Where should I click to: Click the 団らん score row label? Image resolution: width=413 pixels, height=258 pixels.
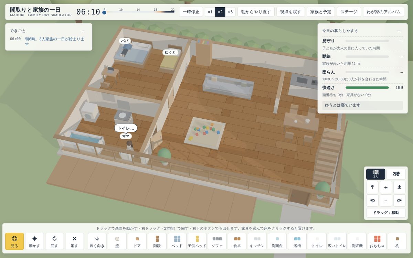[x=328, y=72]
